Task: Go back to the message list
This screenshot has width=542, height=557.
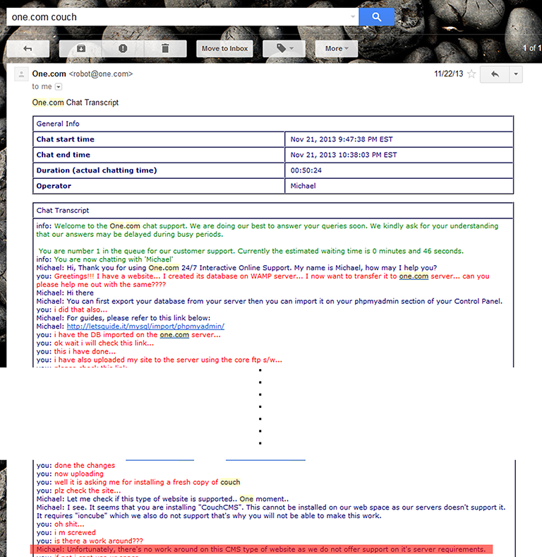Action: point(28,49)
